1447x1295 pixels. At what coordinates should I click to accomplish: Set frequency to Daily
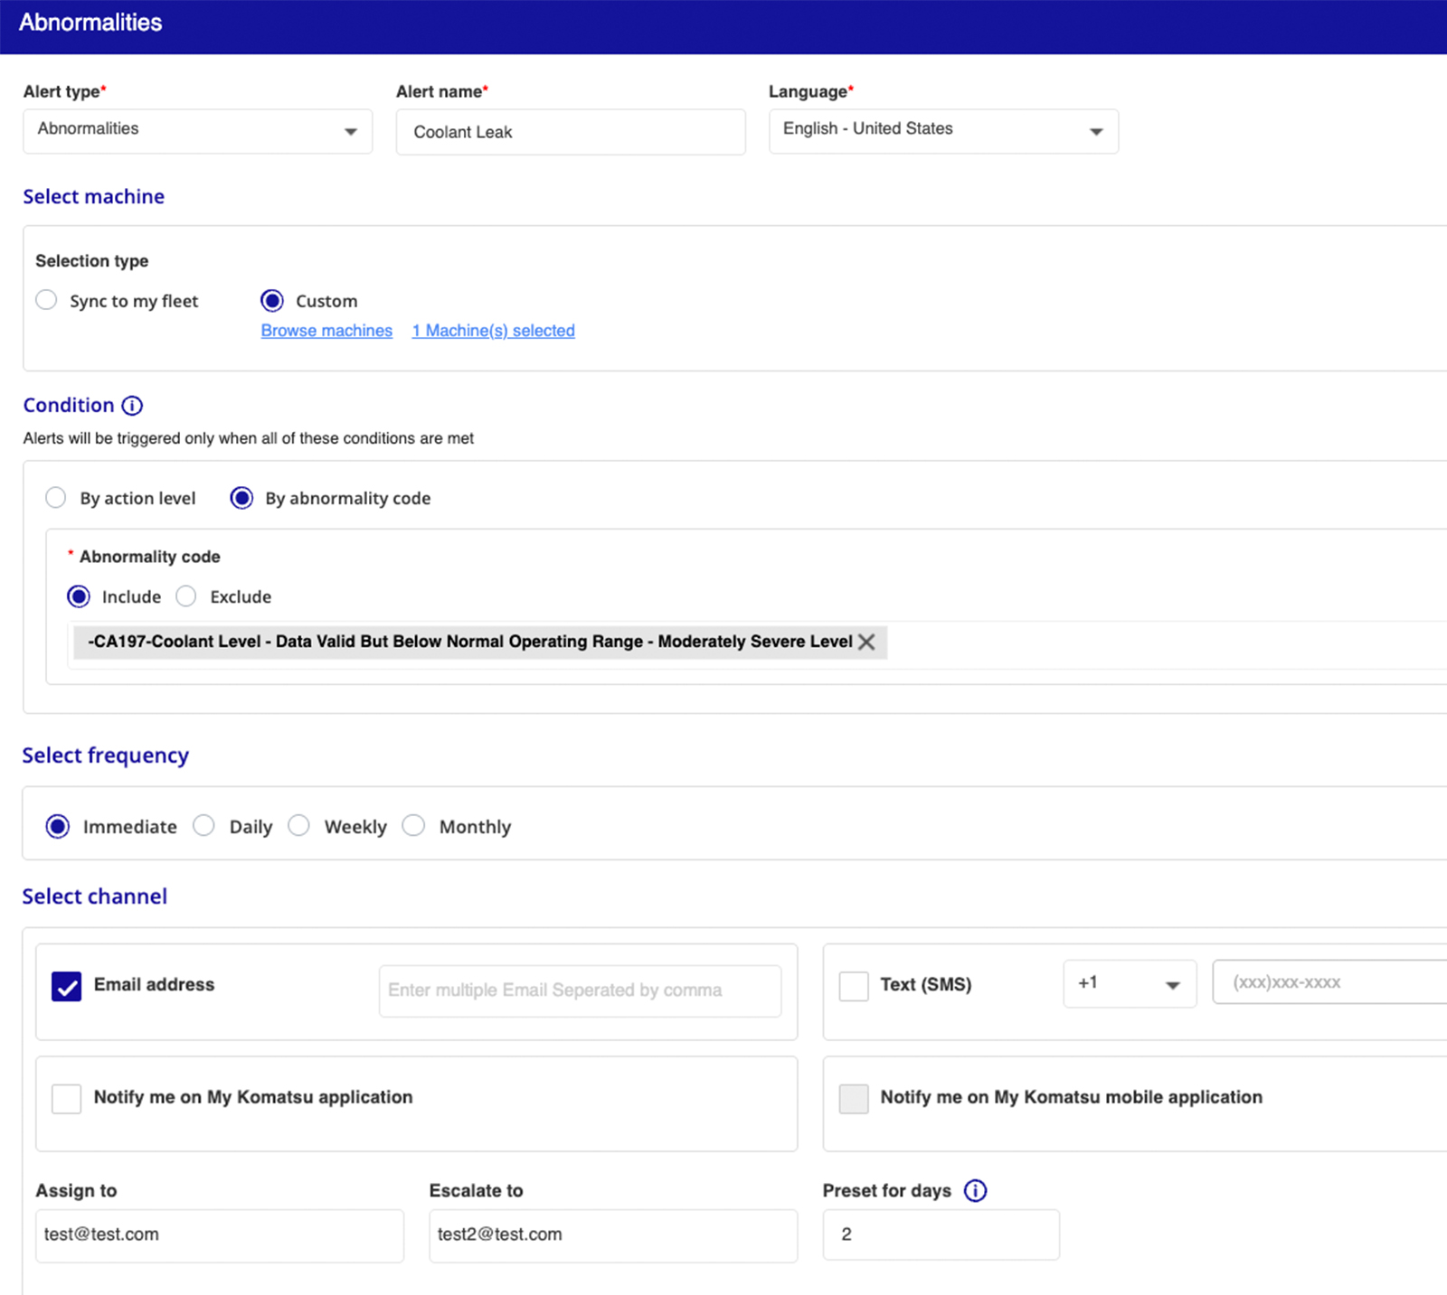click(204, 826)
